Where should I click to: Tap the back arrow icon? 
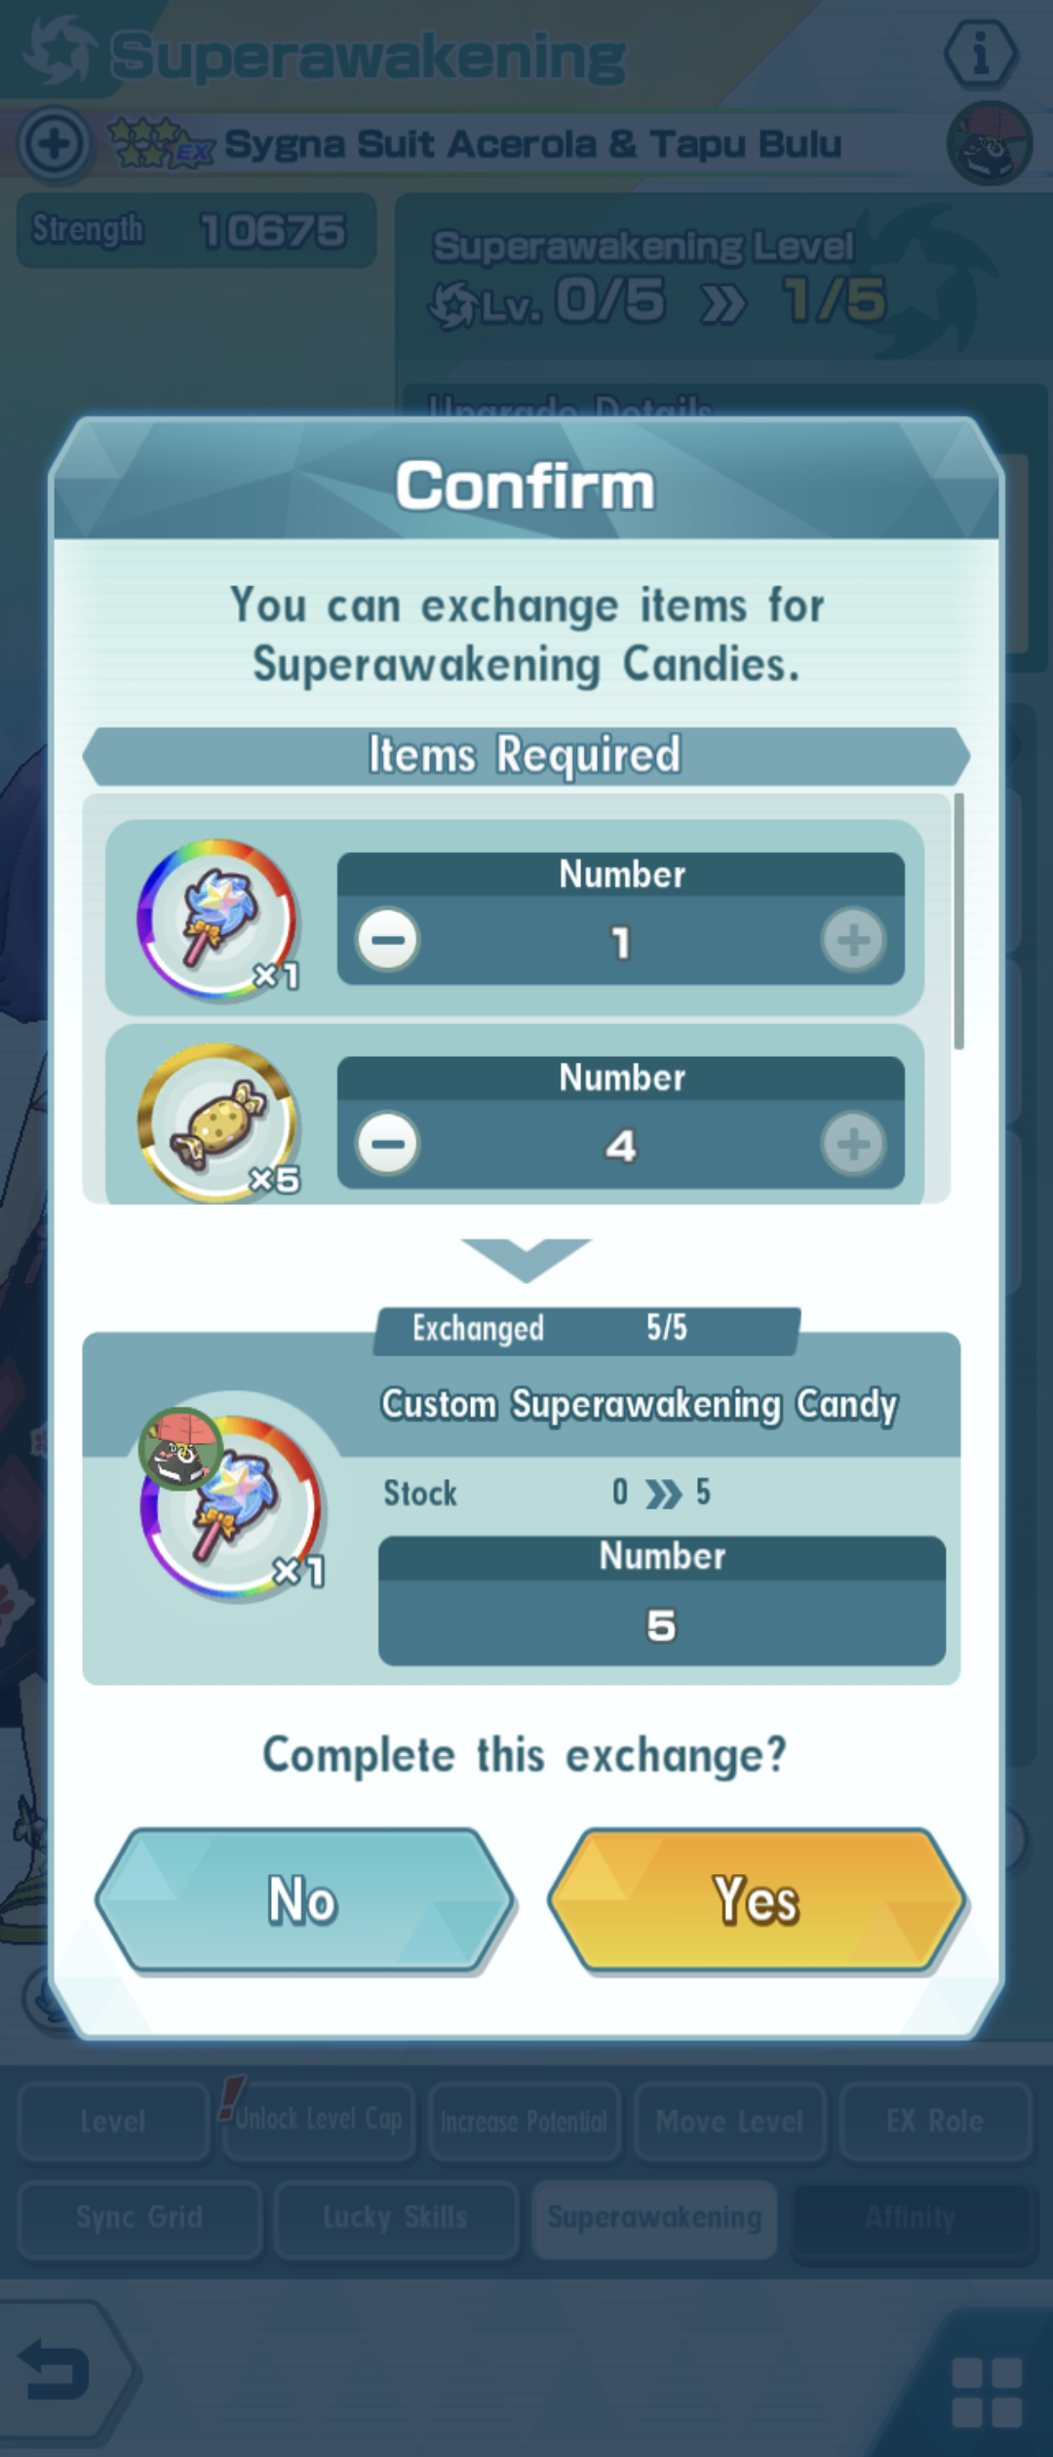tap(57, 2372)
